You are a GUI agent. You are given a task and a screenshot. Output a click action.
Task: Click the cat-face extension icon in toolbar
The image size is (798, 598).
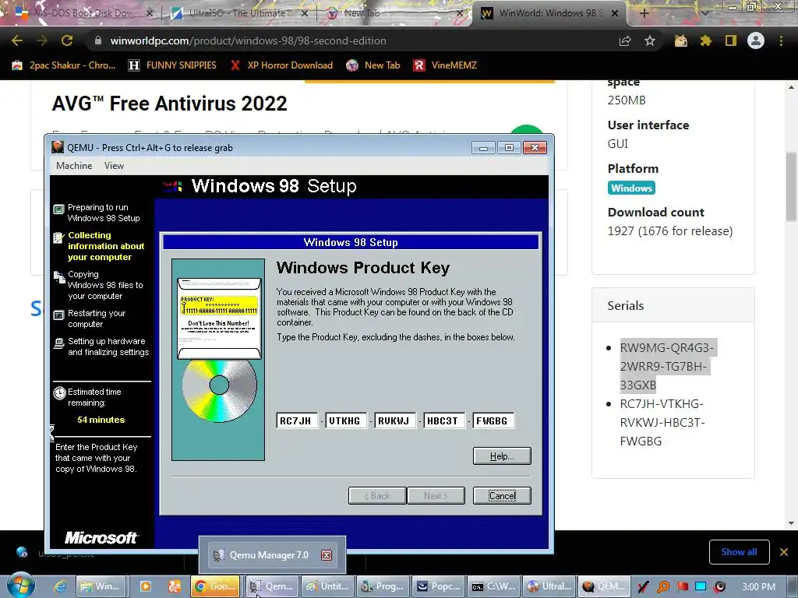click(x=680, y=40)
